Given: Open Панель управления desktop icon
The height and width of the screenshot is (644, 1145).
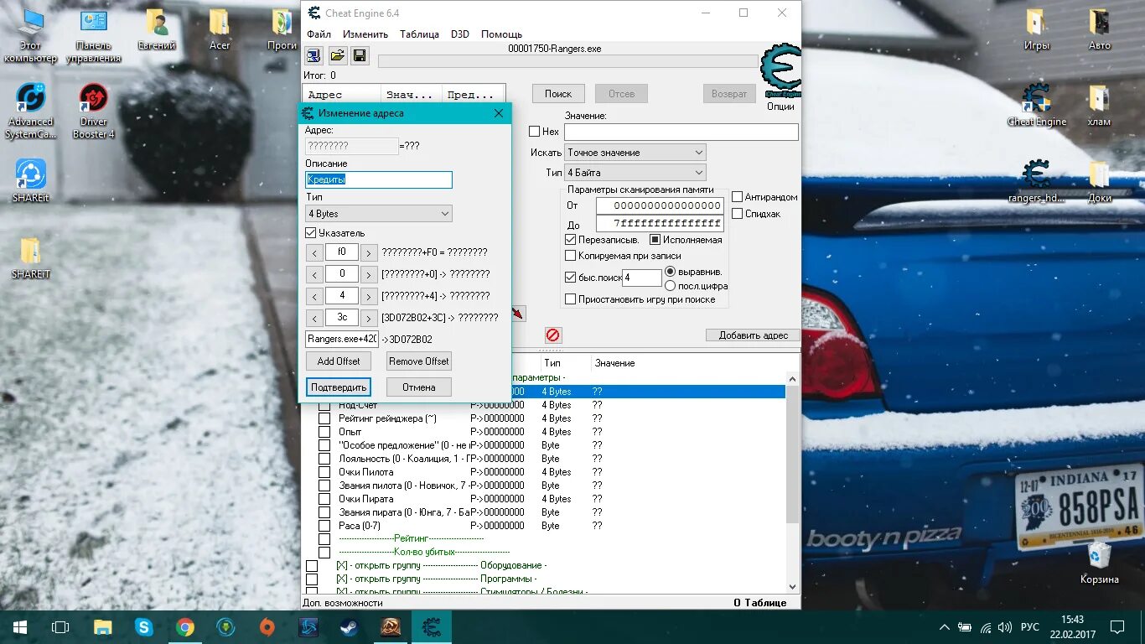Looking at the screenshot, I should pos(94,35).
